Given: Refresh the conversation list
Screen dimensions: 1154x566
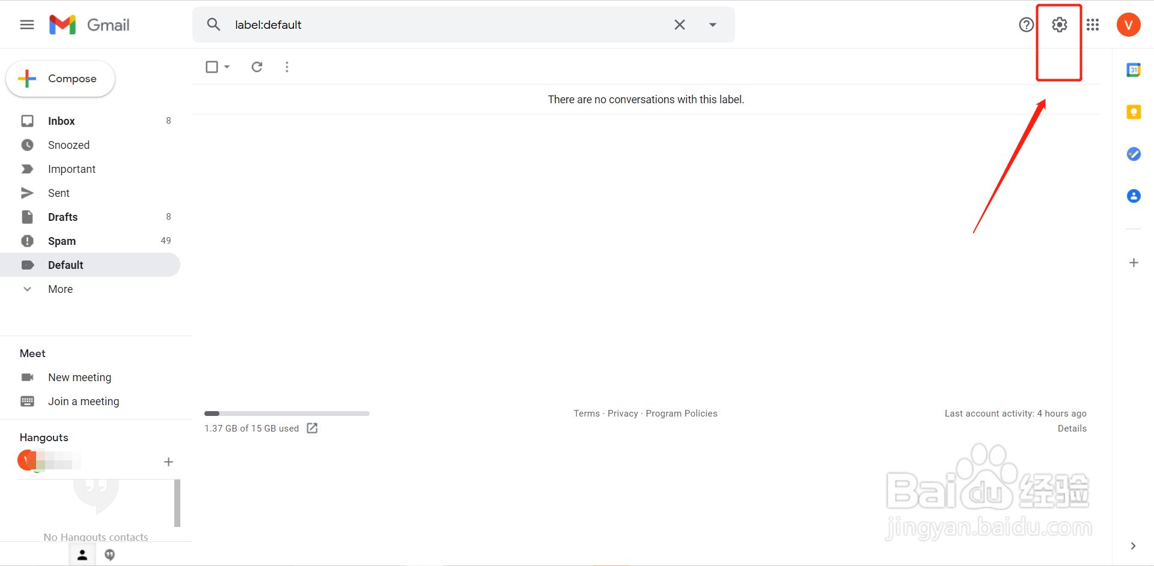Looking at the screenshot, I should pyautogui.click(x=257, y=67).
